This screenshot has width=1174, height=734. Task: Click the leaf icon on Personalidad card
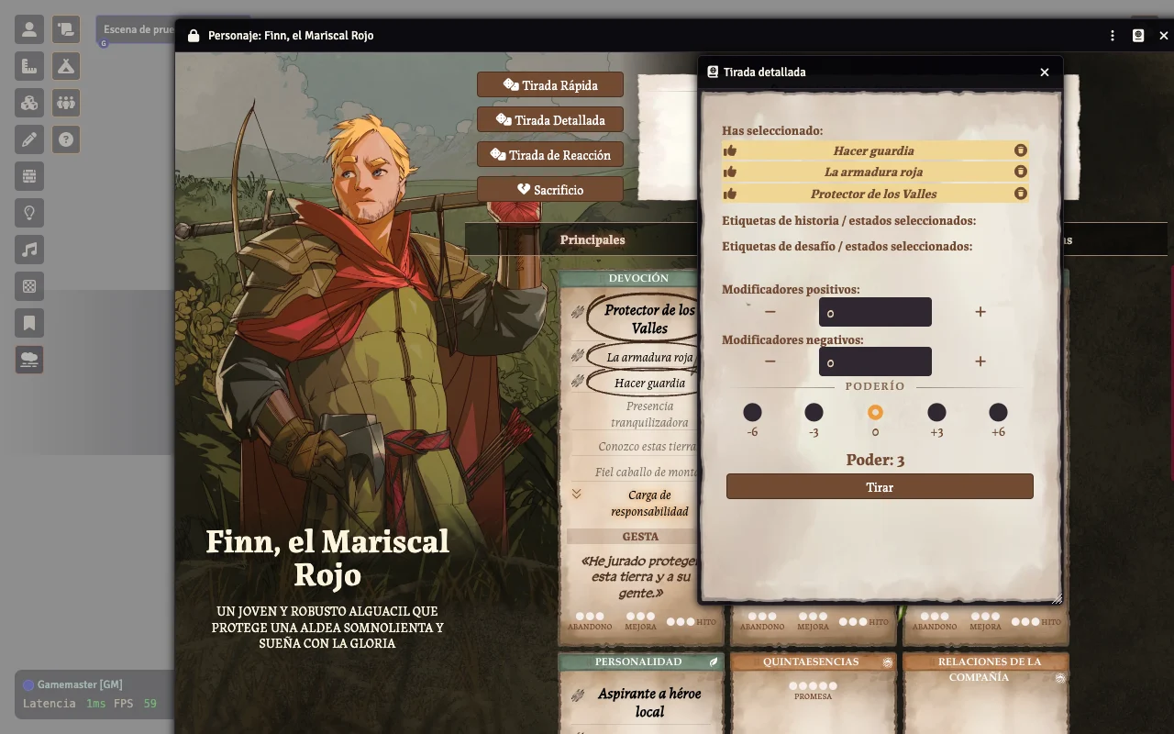[714, 662]
